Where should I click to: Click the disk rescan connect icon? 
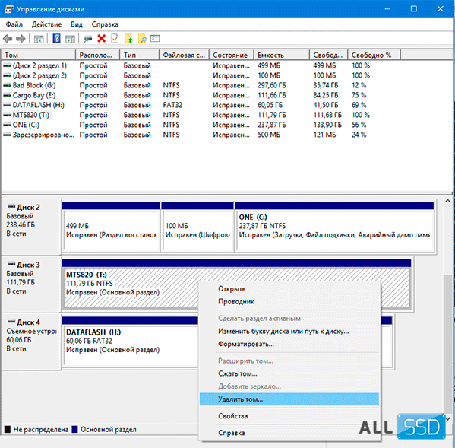tap(87, 39)
